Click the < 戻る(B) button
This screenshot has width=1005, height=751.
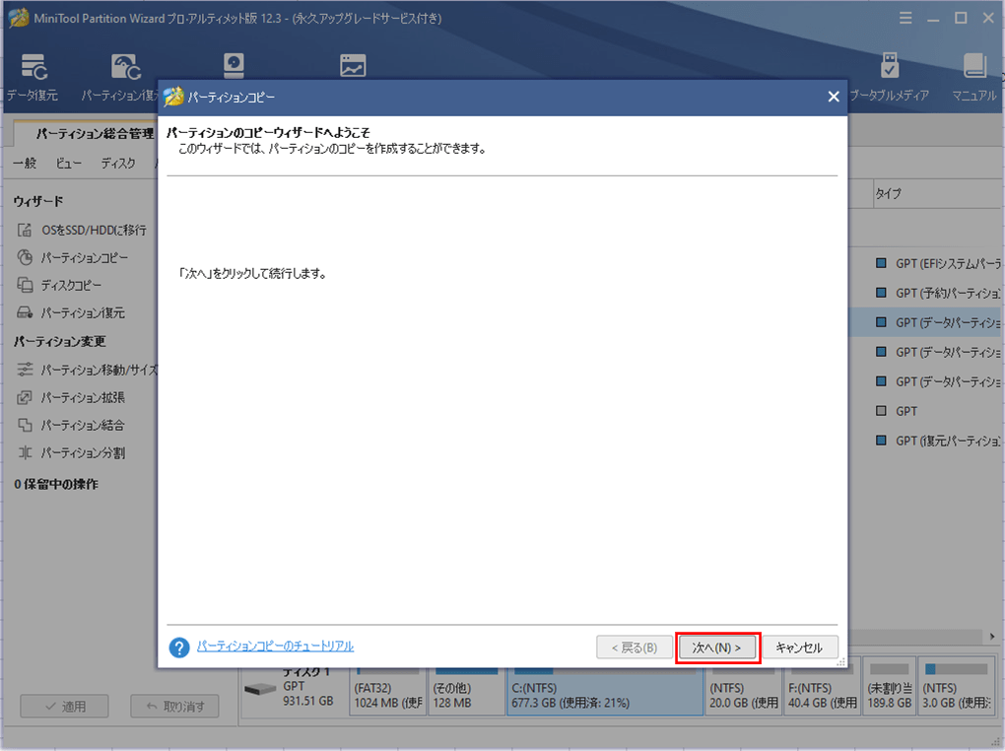[634, 648]
